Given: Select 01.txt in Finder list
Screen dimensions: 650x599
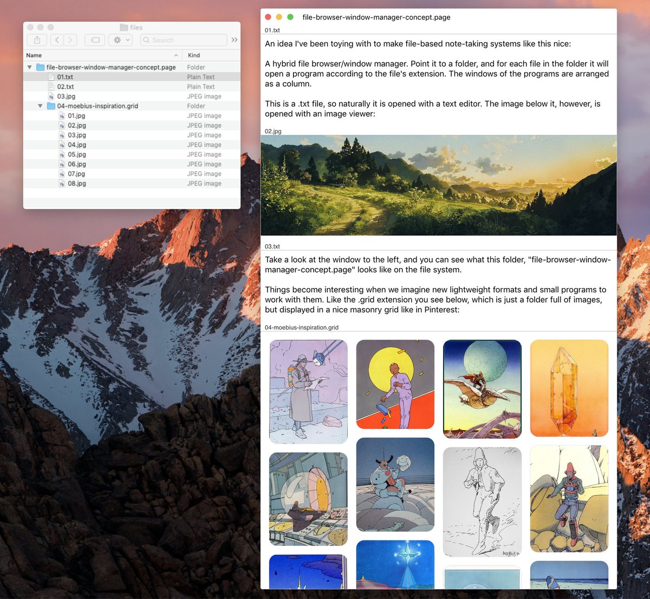Looking at the screenshot, I should (132, 77).
